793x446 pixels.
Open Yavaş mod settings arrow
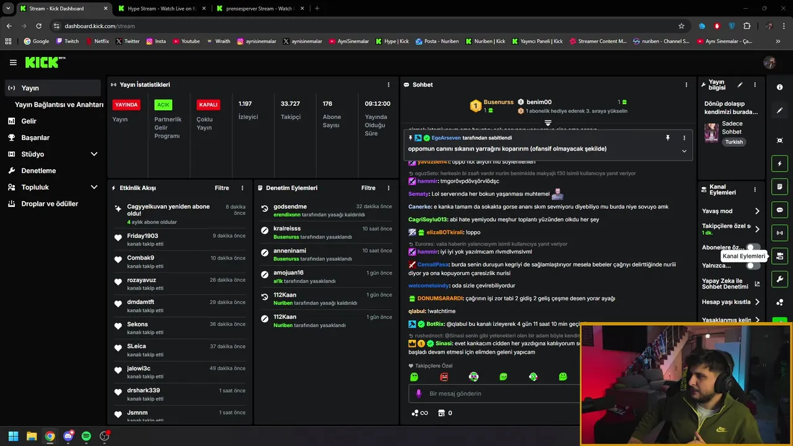tap(757, 211)
